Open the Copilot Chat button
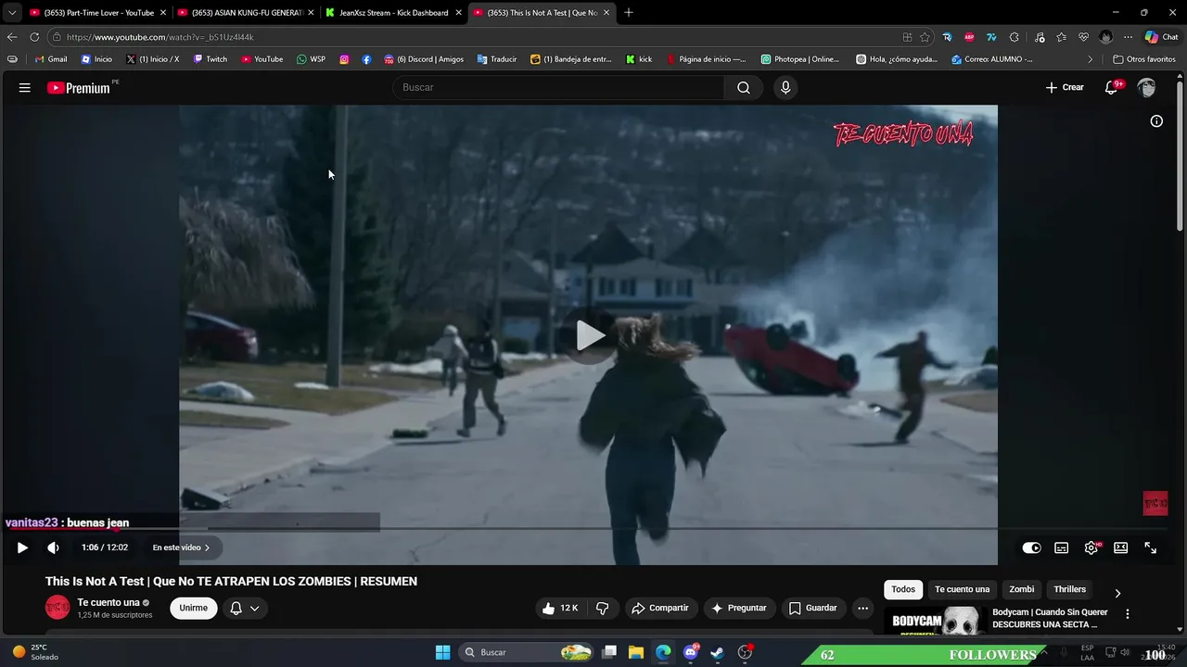Screen dimensions: 1187x667 (1161, 37)
